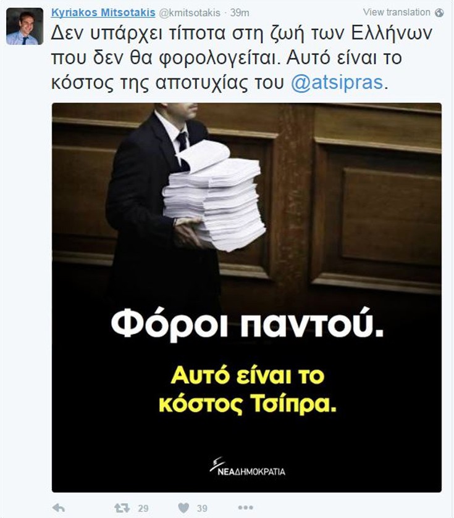Viewport: 454px width, 518px height.
Task: View the retweet count of 29
Action: [x=143, y=508]
